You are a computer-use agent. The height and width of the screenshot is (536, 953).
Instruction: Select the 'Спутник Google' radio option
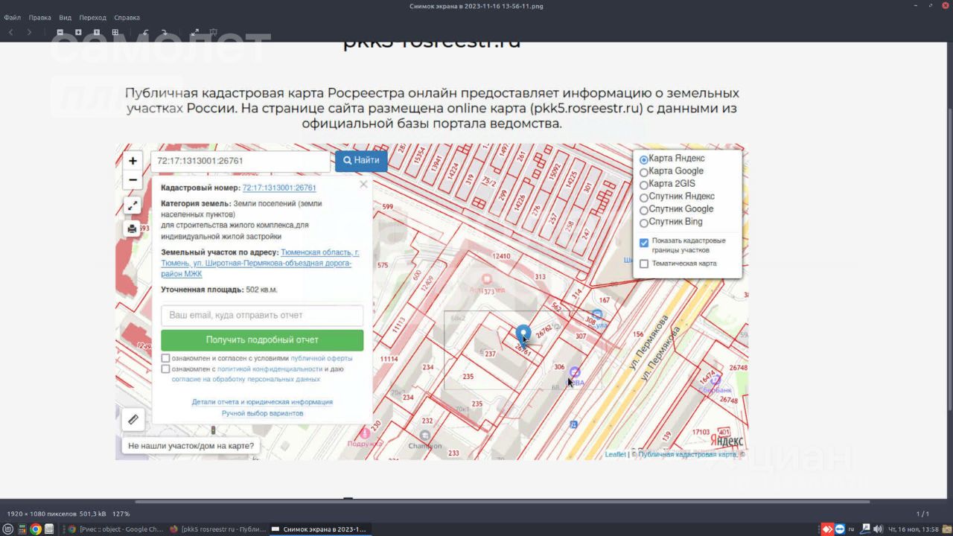[x=644, y=210]
